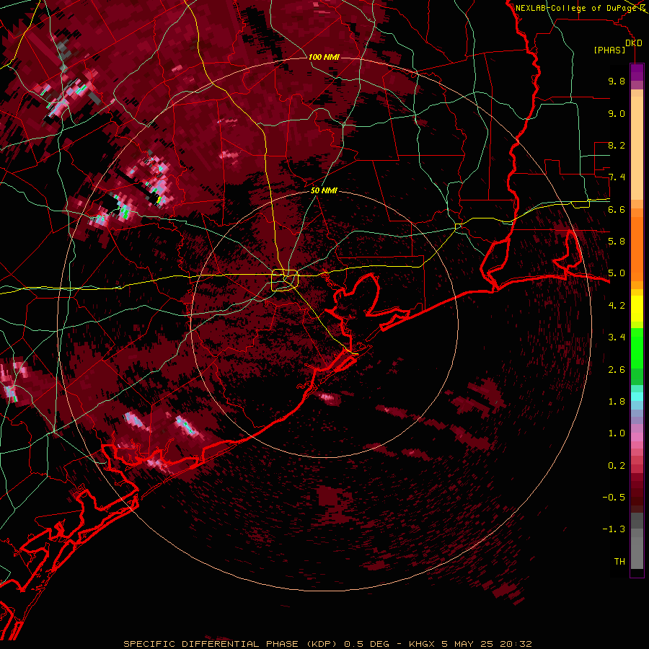Click the 20:32 timestamp
Screen dimensions: 649x649
click(x=516, y=644)
